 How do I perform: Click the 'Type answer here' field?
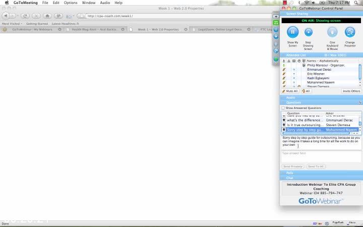(x=321, y=156)
